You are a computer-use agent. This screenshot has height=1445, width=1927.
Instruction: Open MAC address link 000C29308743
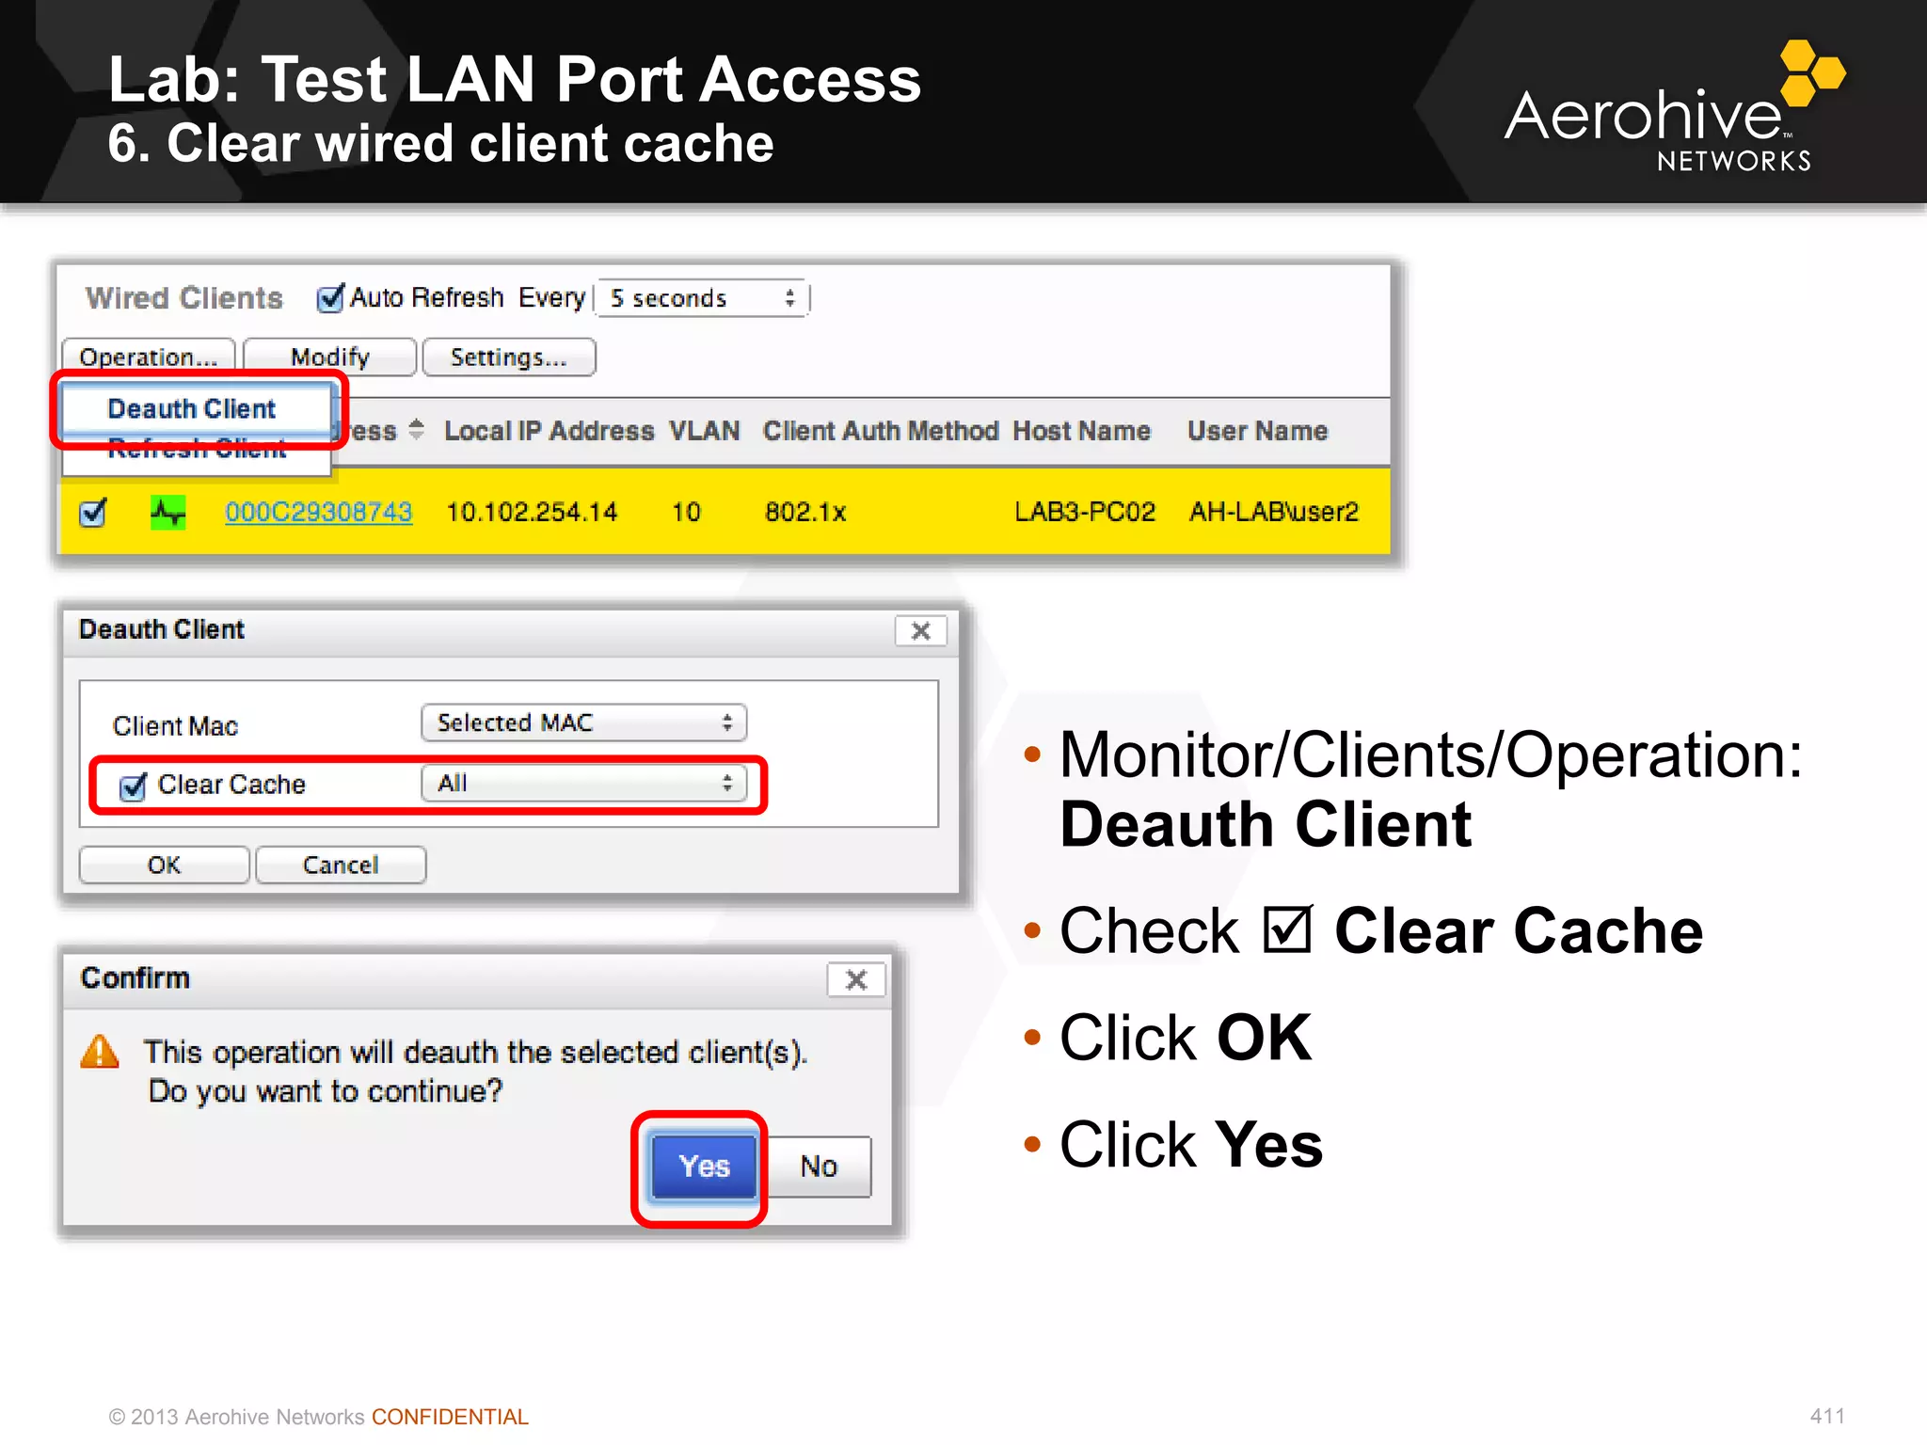pos(318,512)
